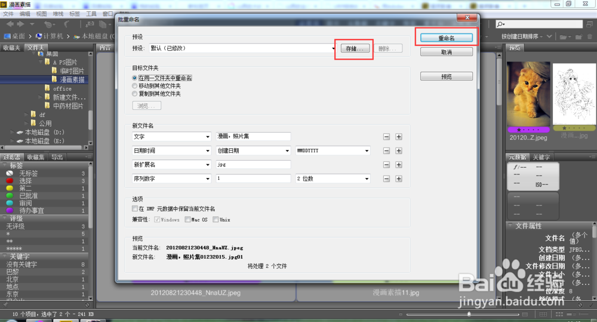
Task: Toggle ascending order arrow next to sort
Action: [x=549, y=36]
